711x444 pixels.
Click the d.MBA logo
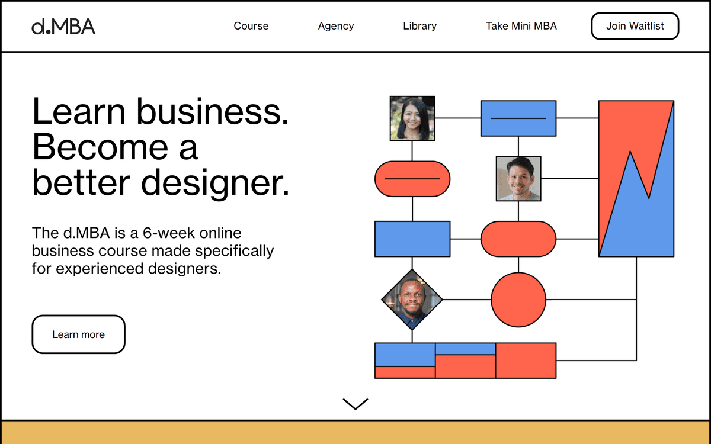point(63,26)
